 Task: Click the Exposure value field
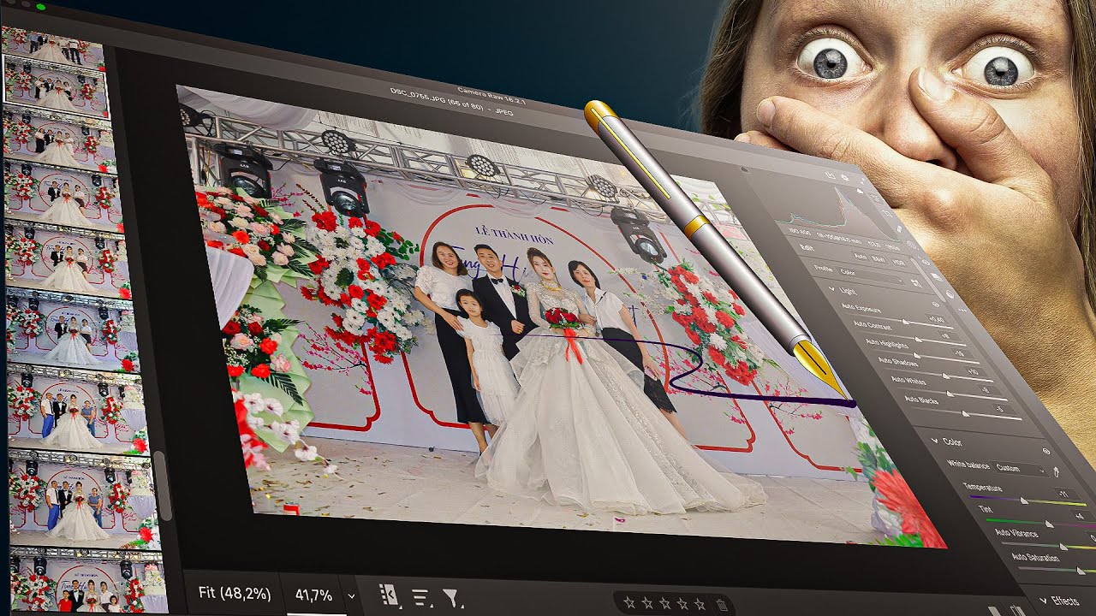point(936,319)
